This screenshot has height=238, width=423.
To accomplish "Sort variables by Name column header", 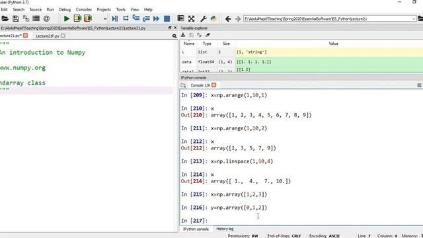I will (189, 44).
